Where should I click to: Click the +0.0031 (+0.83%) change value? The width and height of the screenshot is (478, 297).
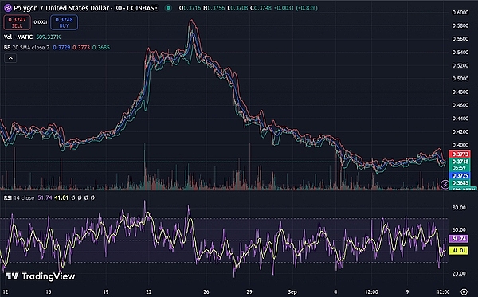pyautogui.click(x=296, y=8)
